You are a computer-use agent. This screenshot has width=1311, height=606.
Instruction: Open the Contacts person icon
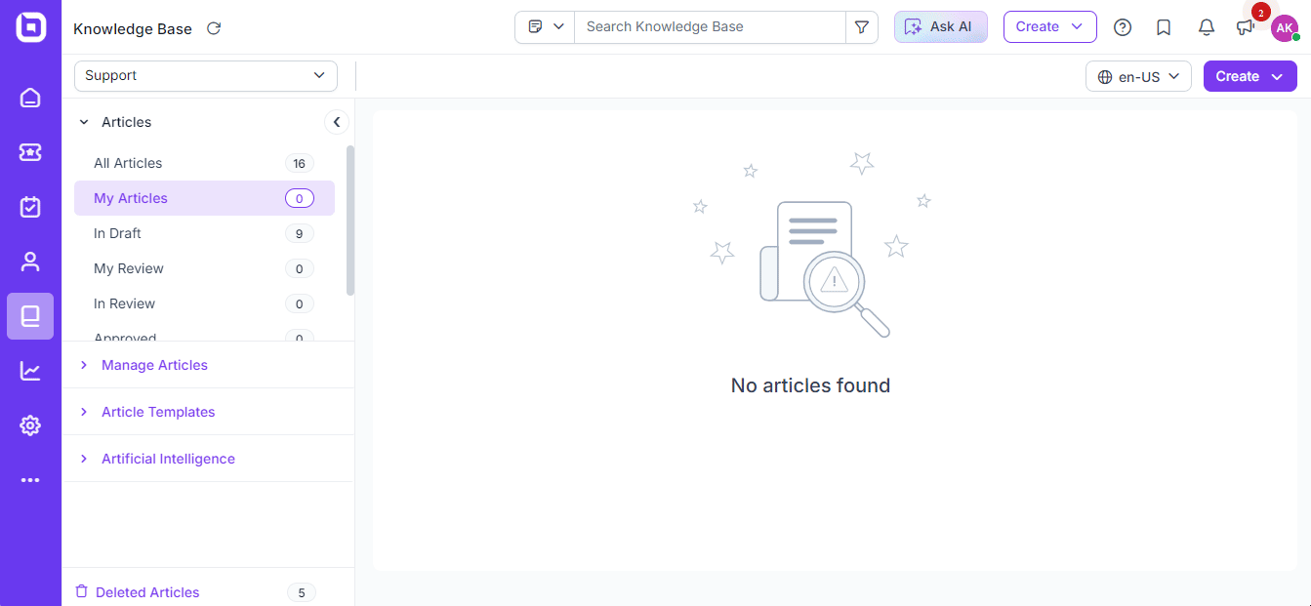[x=30, y=262]
